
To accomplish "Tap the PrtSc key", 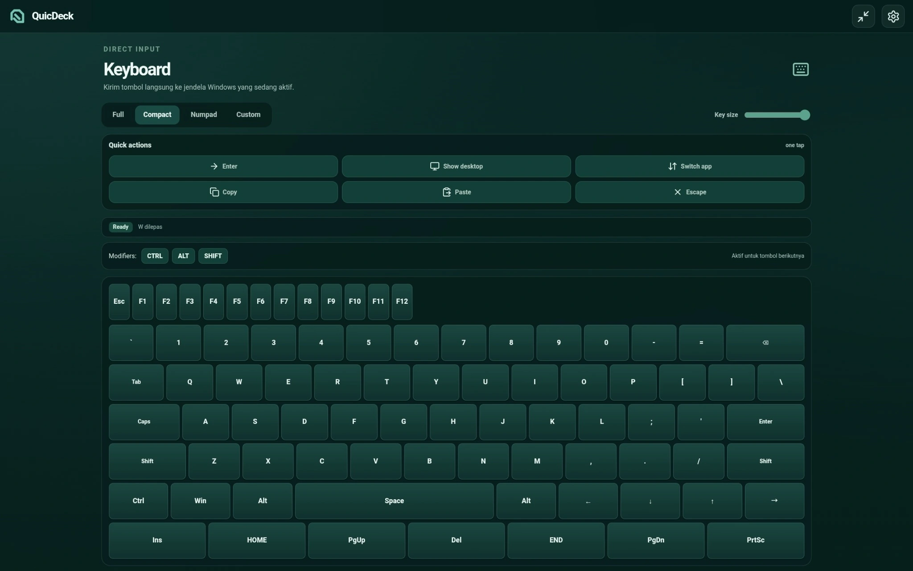I will (x=756, y=540).
